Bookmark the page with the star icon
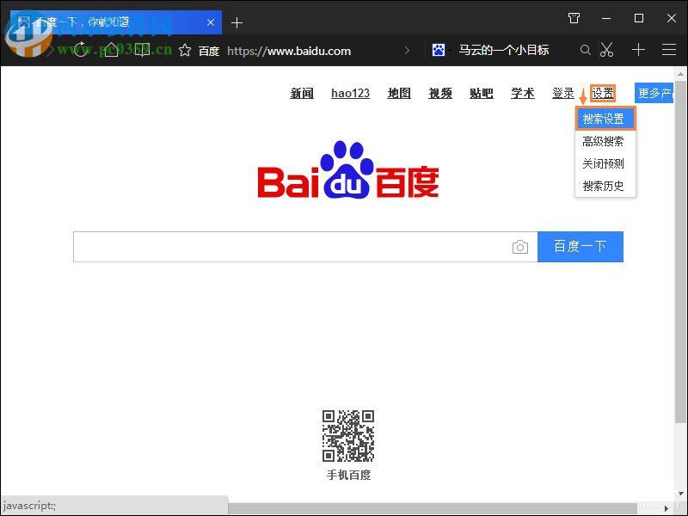Viewport: 688px width, 516px height. pyautogui.click(x=184, y=50)
